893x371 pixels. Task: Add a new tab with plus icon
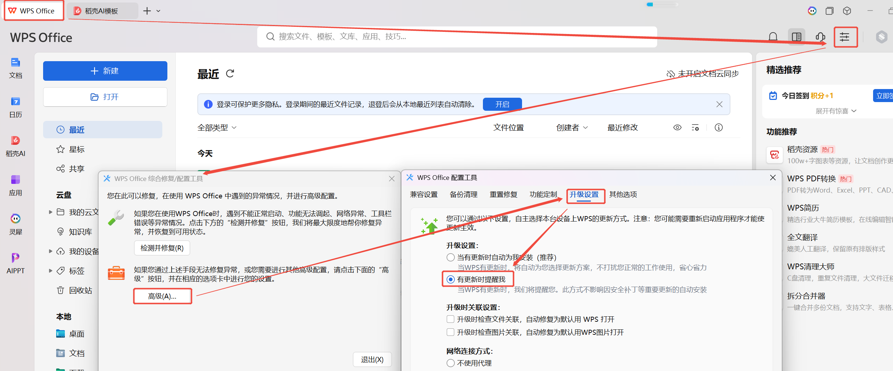tap(147, 11)
